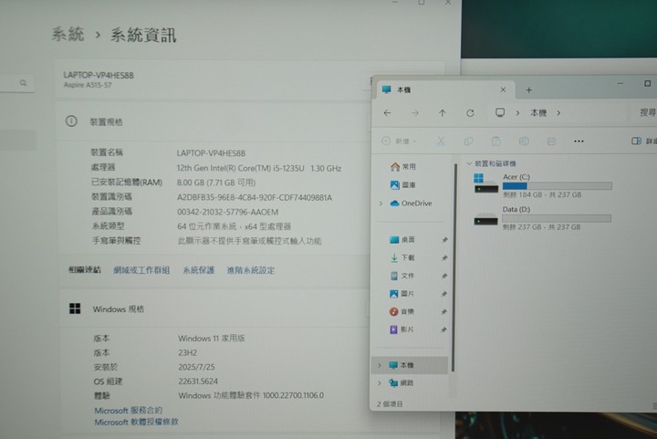Go back in File Explorer

387,113
